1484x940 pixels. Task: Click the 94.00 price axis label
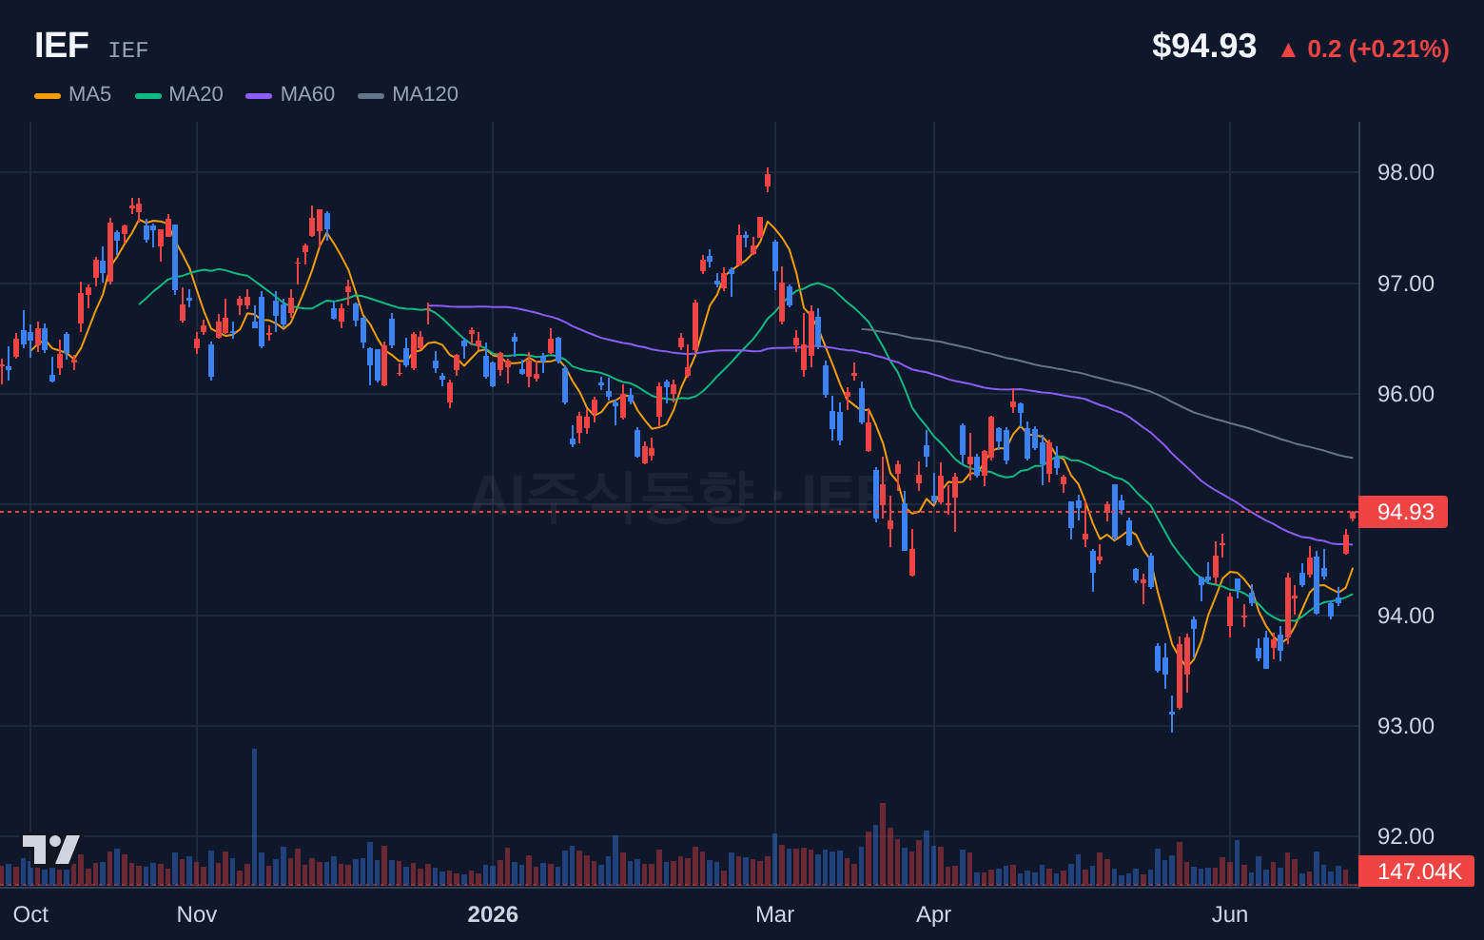point(1406,616)
